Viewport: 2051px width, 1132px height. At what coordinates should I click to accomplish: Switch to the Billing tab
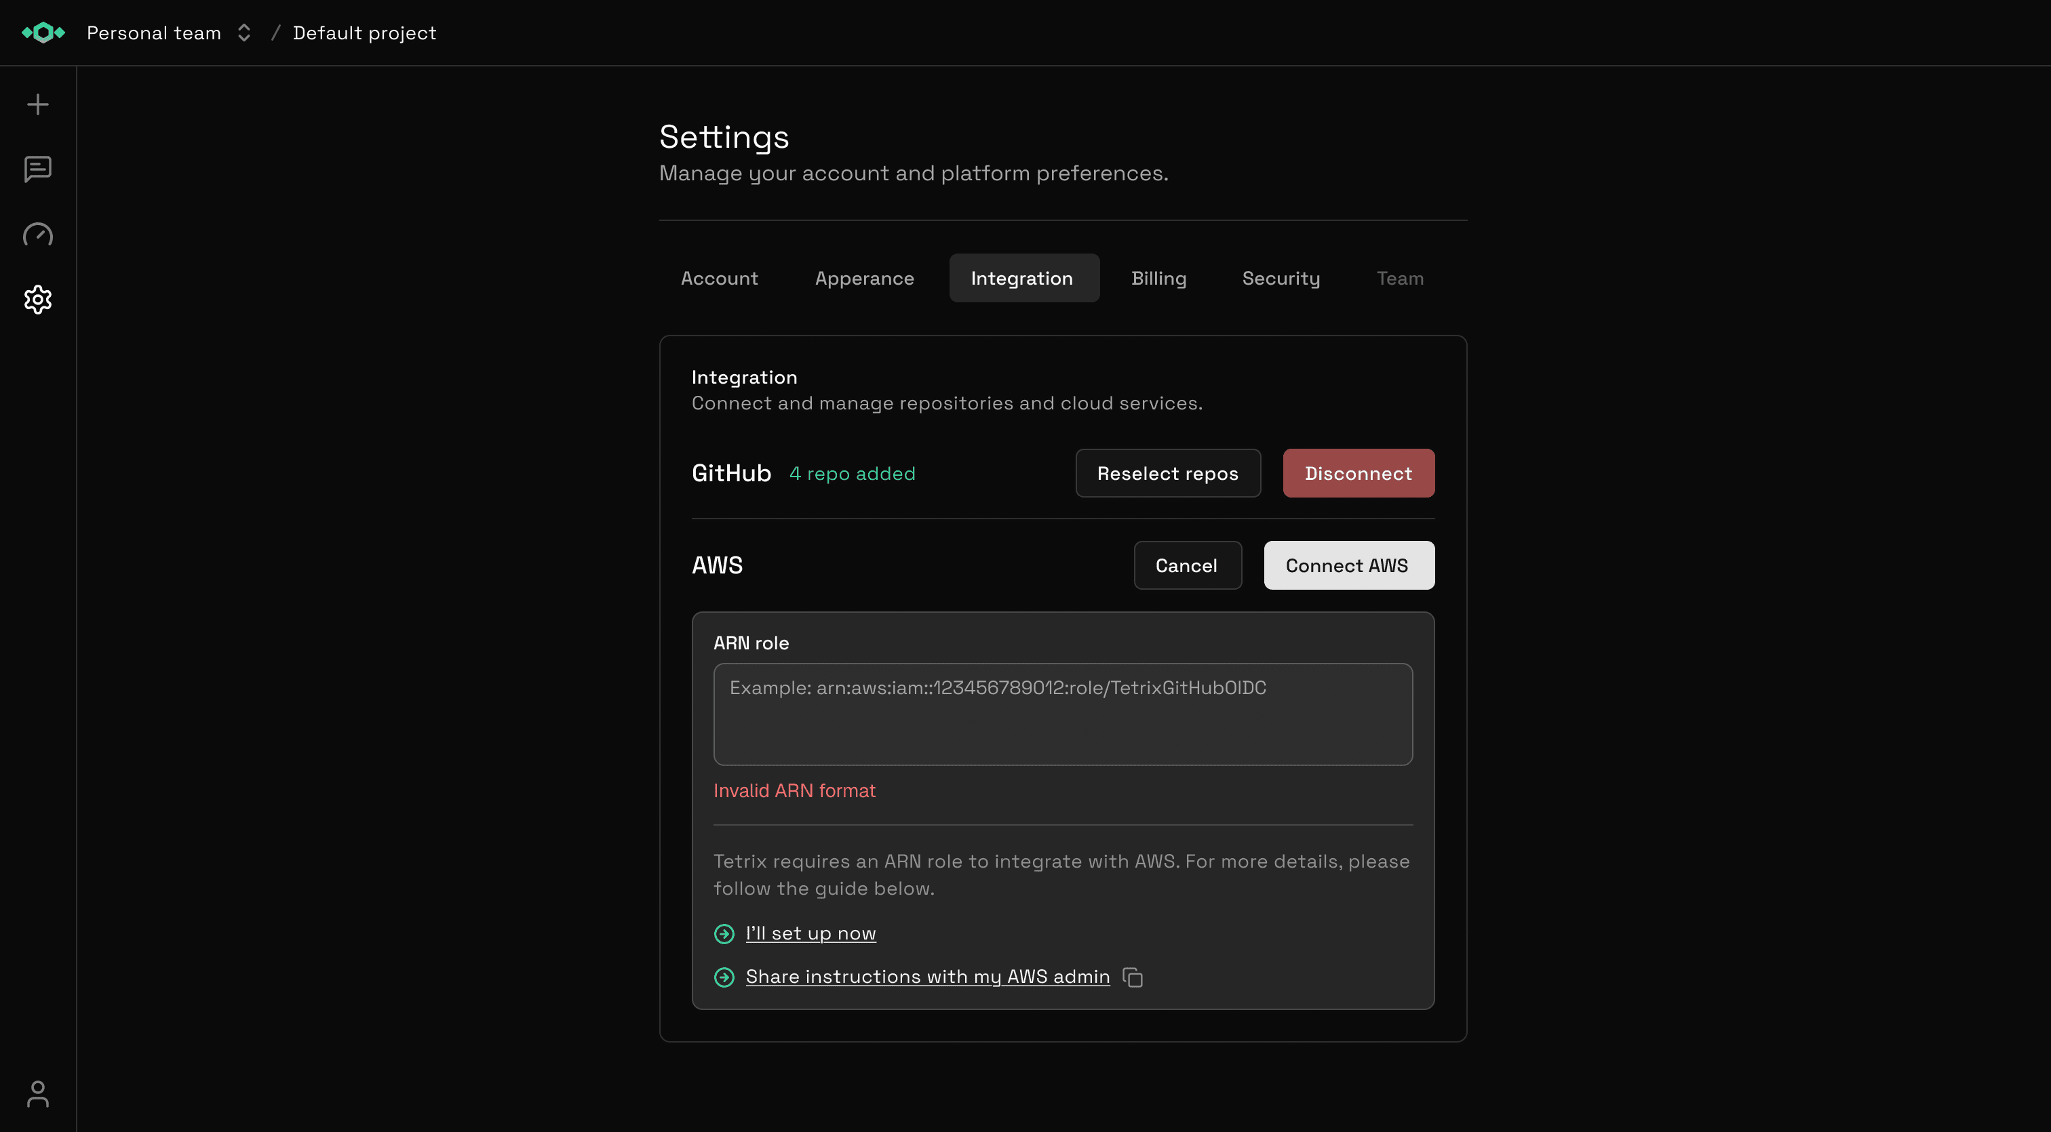(x=1159, y=278)
